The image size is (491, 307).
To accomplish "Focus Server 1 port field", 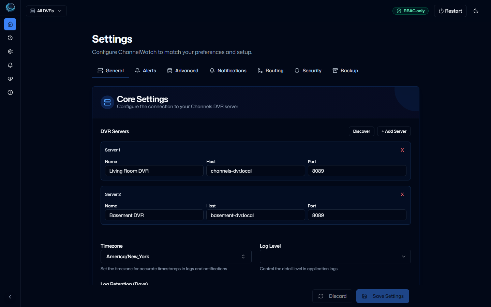I will point(357,171).
